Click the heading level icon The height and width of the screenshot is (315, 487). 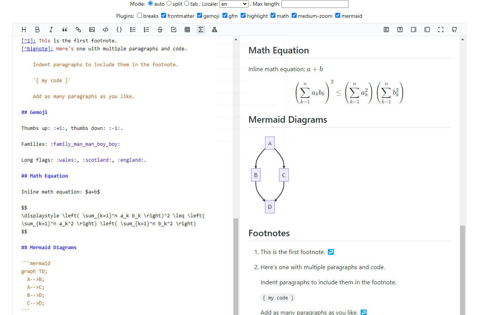pyautogui.click(x=24, y=29)
